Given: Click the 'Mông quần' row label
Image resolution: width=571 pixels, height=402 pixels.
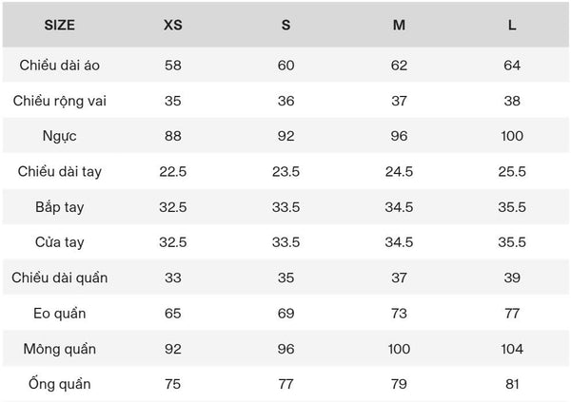Looking at the screenshot, I should pyautogui.click(x=59, y=349).
